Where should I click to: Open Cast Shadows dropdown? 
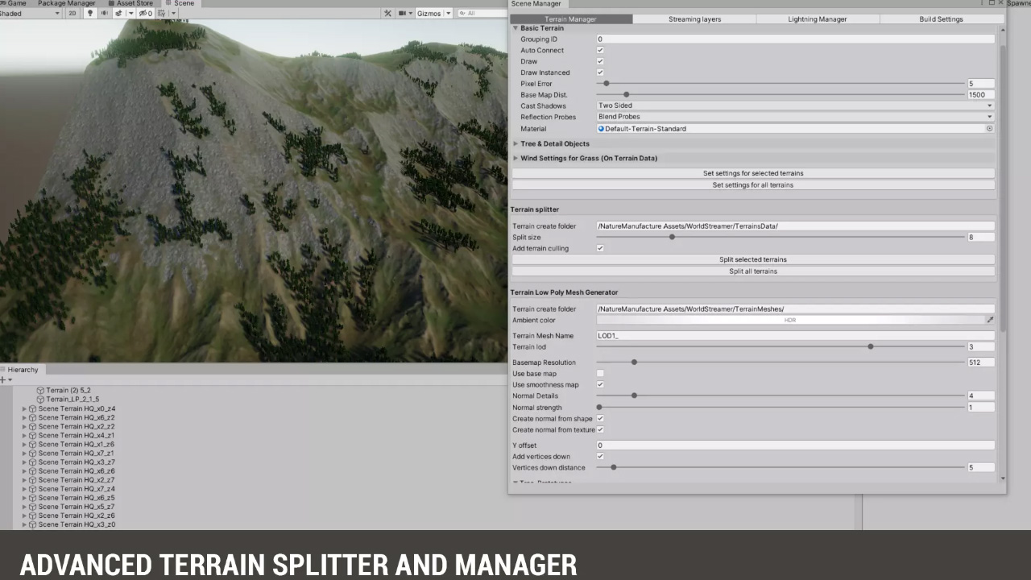(x=795, y=106)
